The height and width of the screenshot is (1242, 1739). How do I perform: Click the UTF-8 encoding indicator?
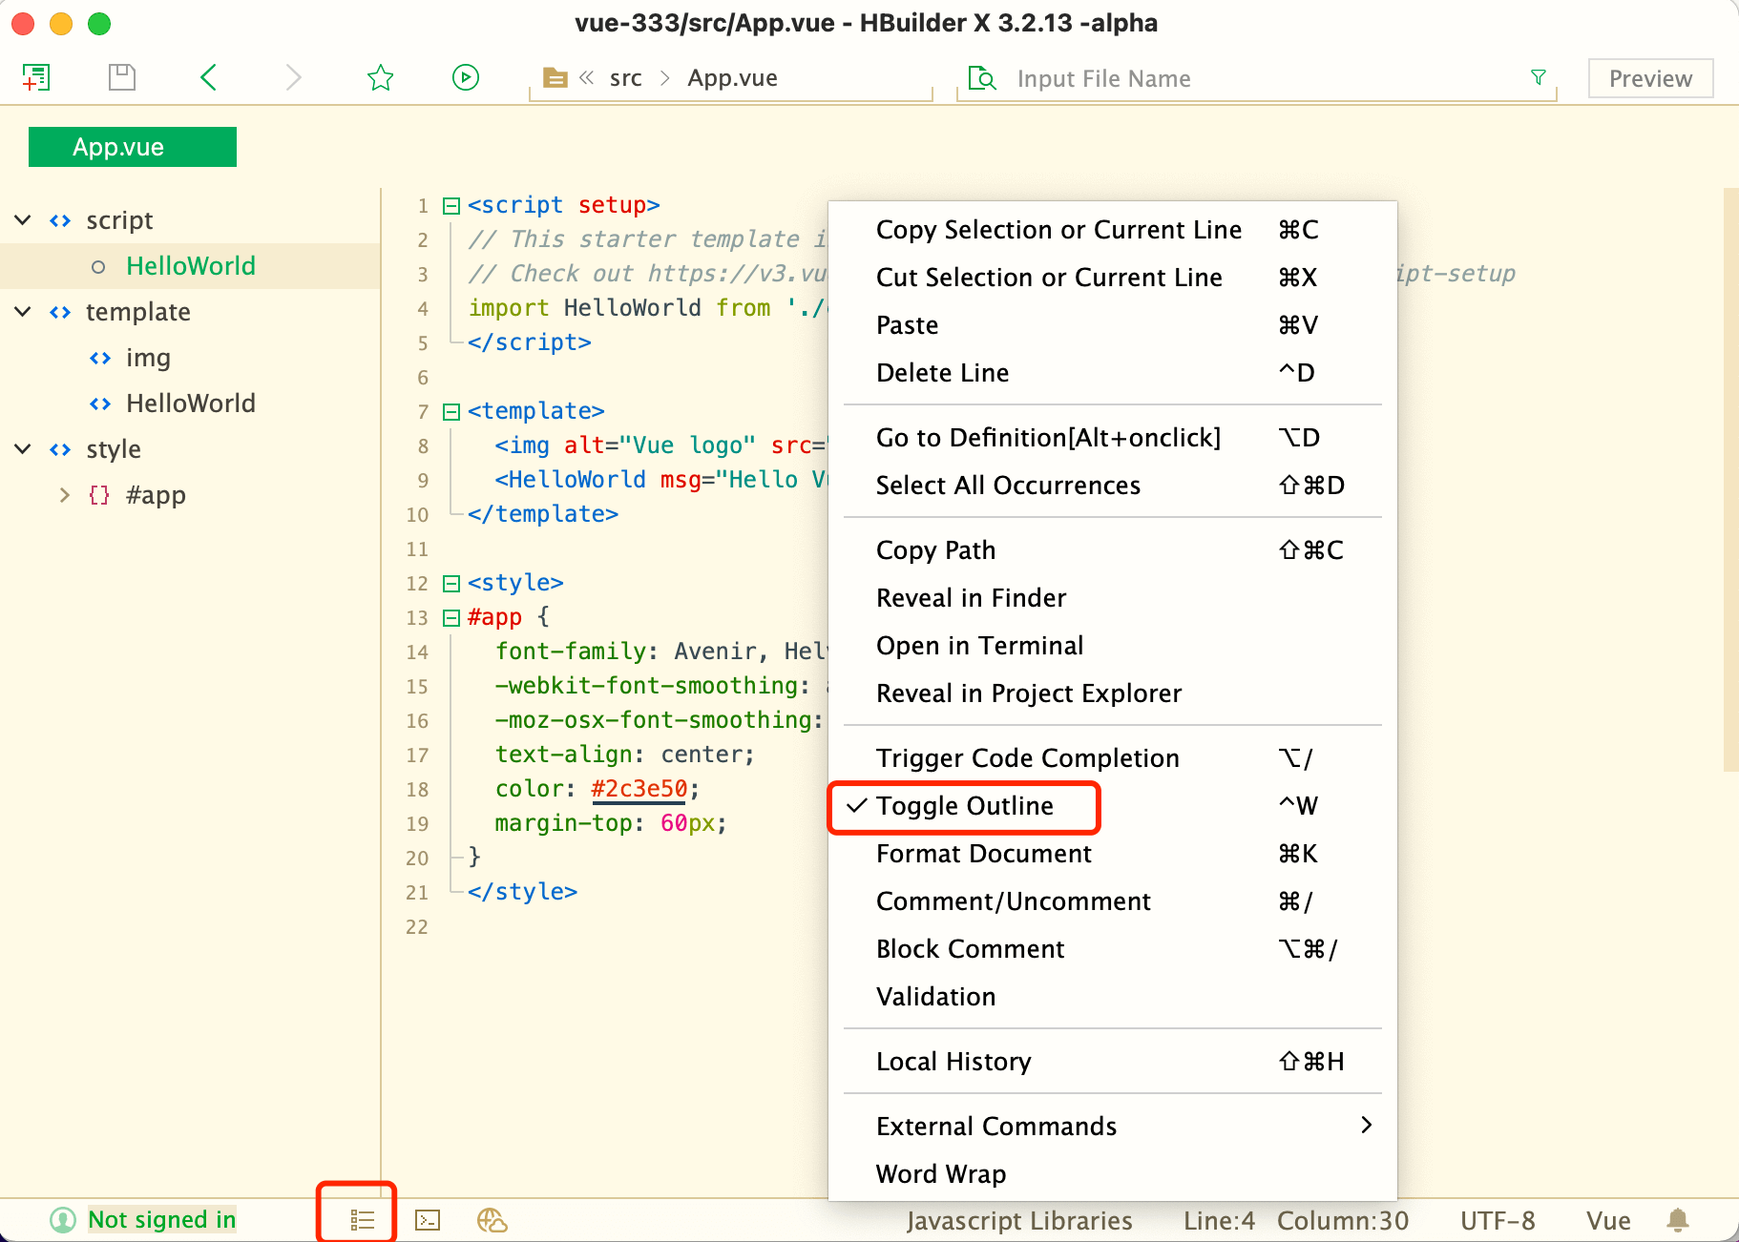click(1498, 1221)
